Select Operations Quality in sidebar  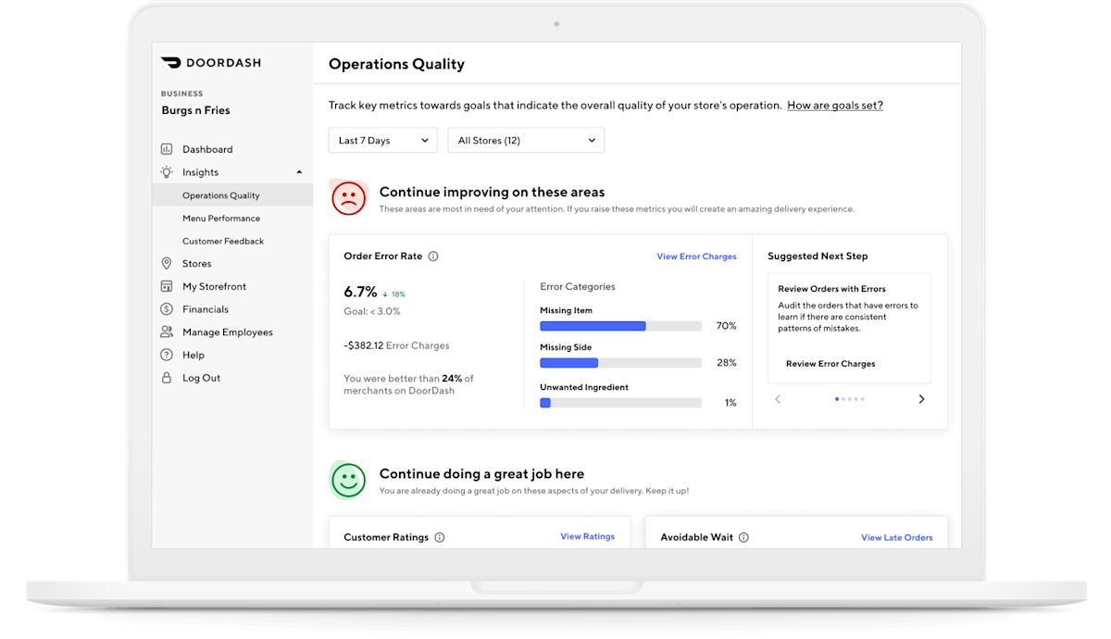pyautogui.click(x=233, y=195)
